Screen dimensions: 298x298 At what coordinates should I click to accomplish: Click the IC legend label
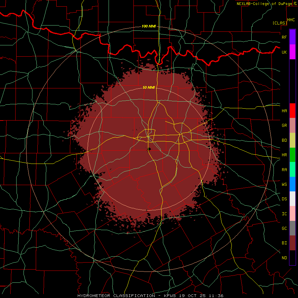(x=284, y=214)
